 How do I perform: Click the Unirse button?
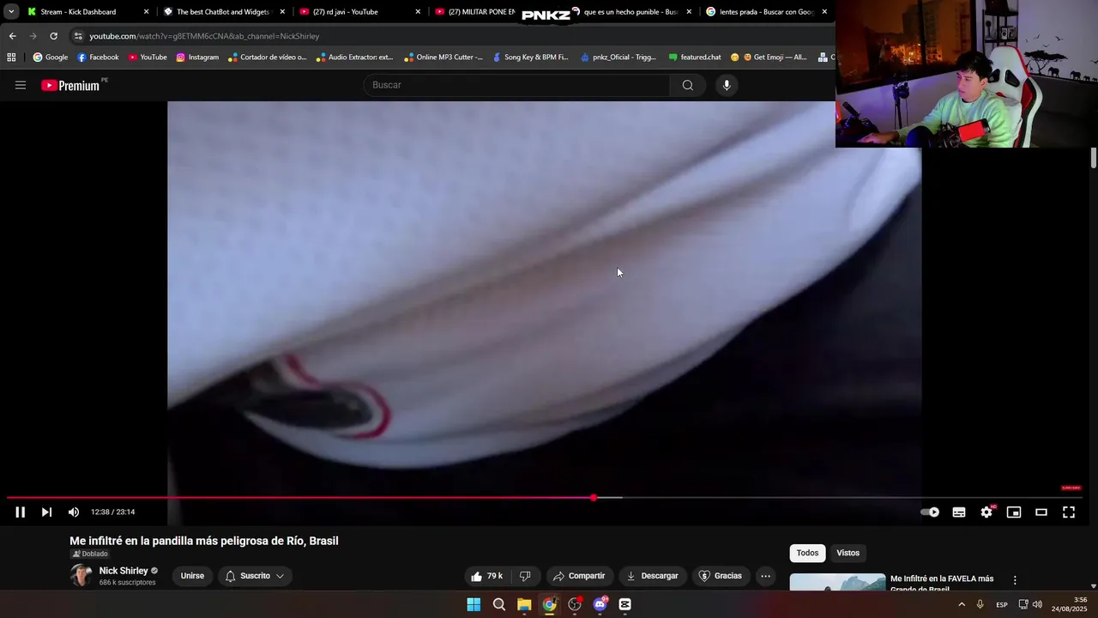click(x=192, y=576)
